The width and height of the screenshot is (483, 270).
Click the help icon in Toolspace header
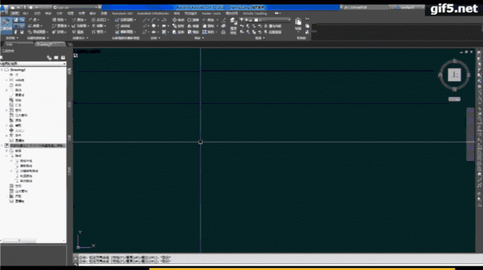point(63,58)
